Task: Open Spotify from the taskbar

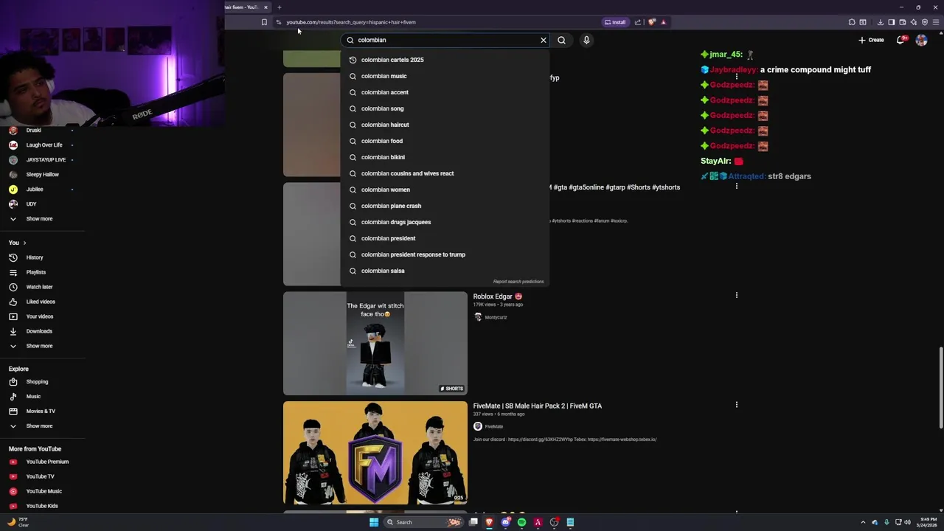Action: pos(521,522)
